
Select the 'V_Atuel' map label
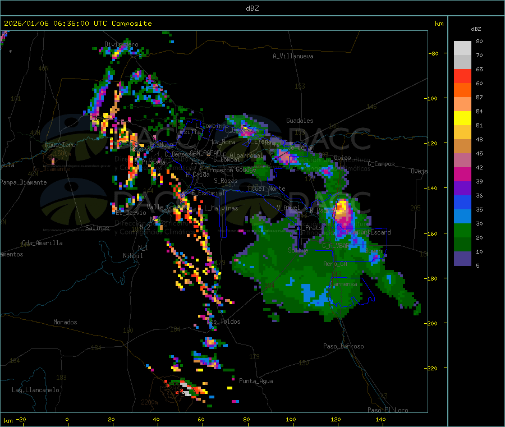(x=288, y=208)
